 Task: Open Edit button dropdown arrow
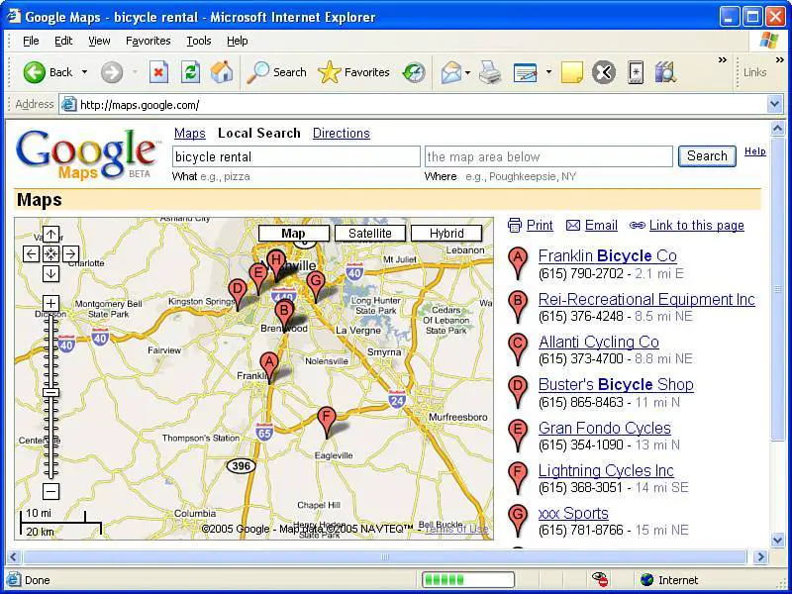pos(548,72)
